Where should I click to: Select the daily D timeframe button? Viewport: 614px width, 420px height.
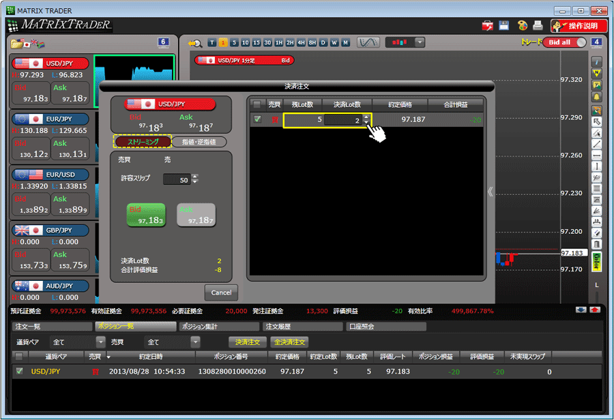click(x=323, y=43)
